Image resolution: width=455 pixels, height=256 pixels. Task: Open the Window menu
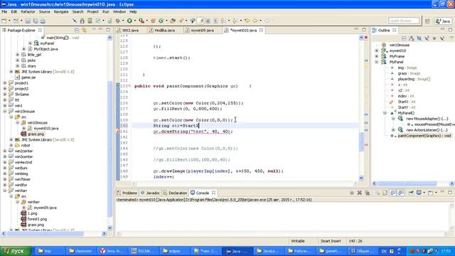(x=119, y=11)
